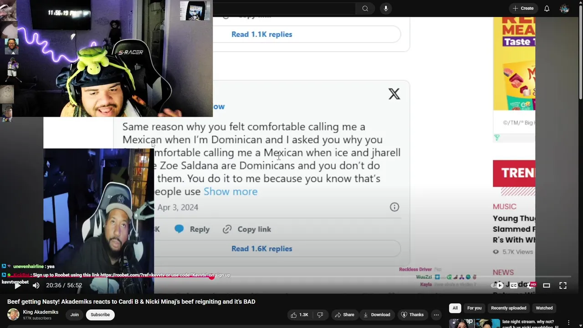
Task: Click the video title text
Action: (x=131, y=302)
